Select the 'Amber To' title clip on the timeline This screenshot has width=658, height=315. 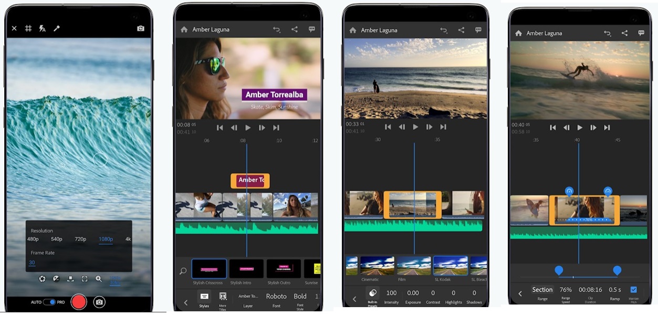pyautogui.click(x=250, y=181)
